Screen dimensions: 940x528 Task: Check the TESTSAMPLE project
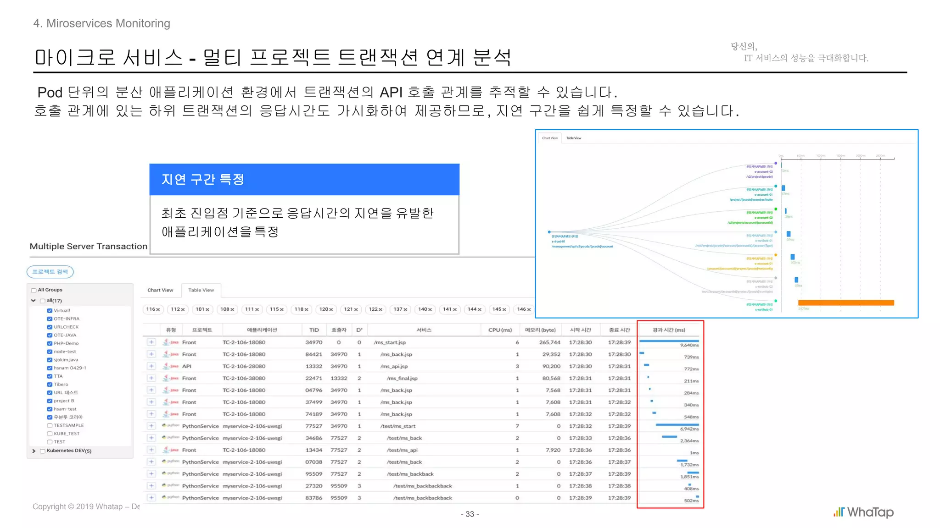coord(50,425)
